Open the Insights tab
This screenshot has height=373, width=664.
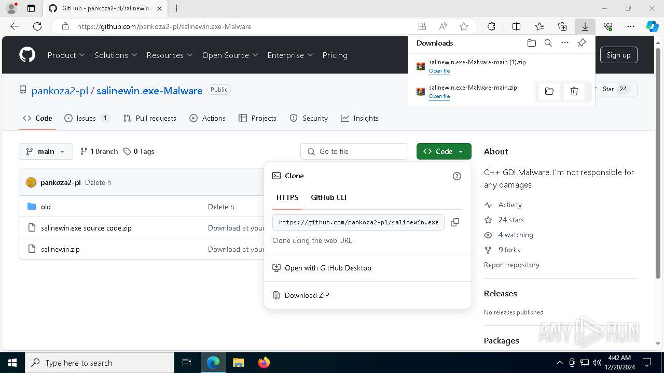pos(359,118)
